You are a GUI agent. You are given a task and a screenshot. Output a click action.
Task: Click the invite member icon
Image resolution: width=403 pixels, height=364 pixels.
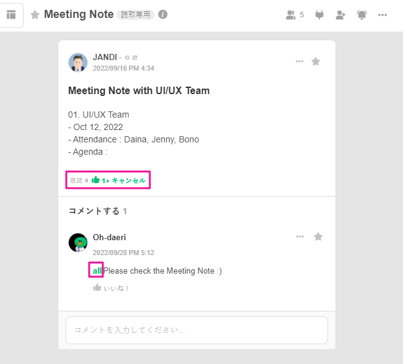coord(340,15)
